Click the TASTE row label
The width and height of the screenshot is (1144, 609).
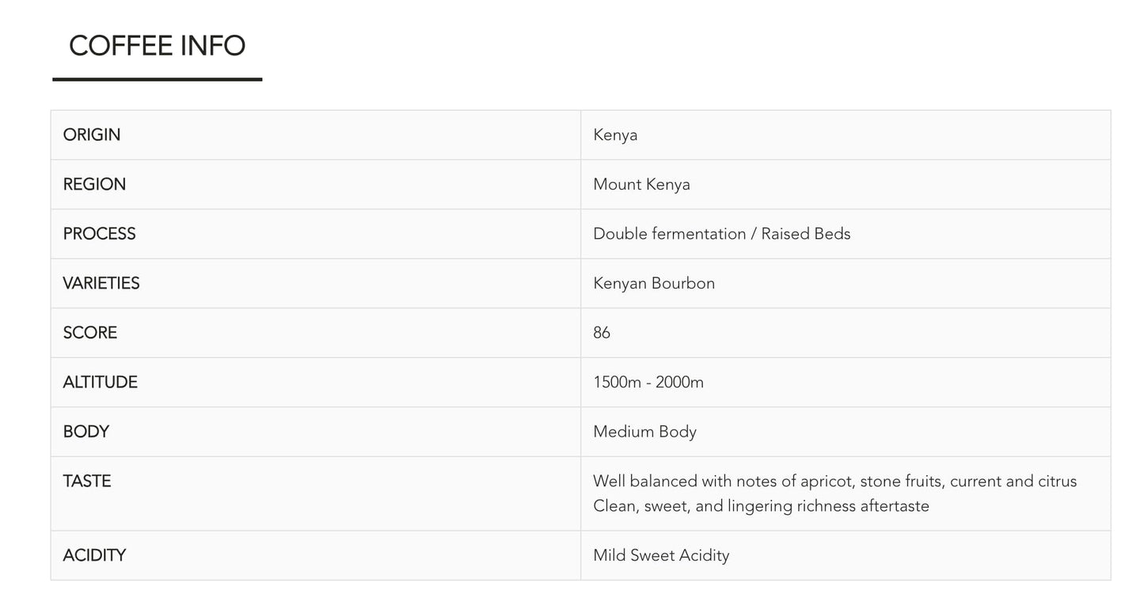(87, 481)
